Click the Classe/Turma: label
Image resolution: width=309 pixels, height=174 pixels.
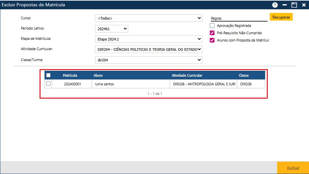[32, 60]
